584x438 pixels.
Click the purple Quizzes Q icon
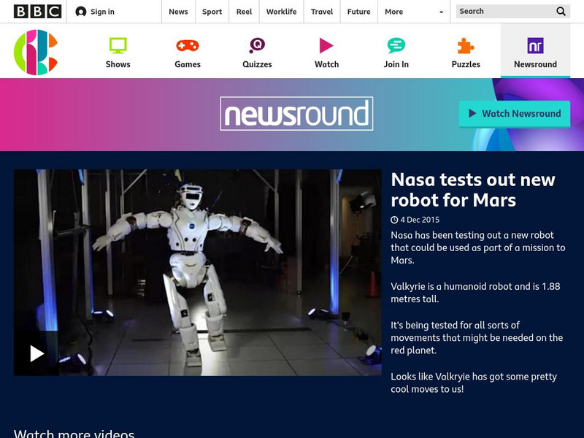coord(257,45)
